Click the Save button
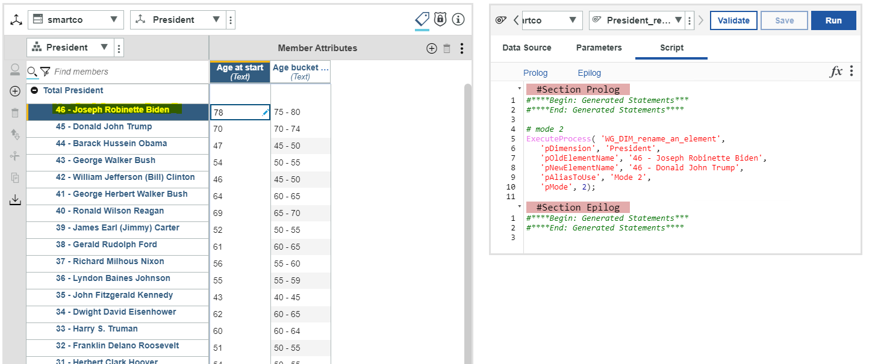This screenshot has width=875, height=364. tap(784, 20)
